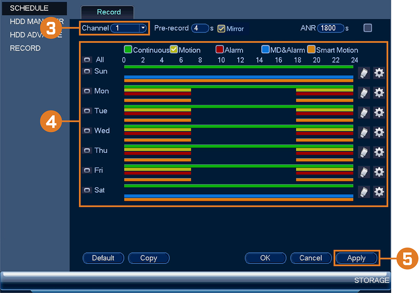
Task: Confirm with the OK button
Action: pos(265,258)
